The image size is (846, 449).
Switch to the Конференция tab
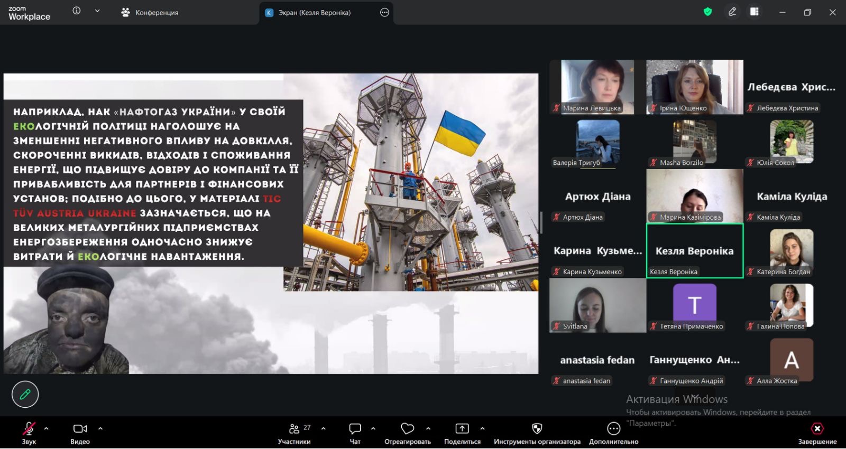(x=150, y=12)
